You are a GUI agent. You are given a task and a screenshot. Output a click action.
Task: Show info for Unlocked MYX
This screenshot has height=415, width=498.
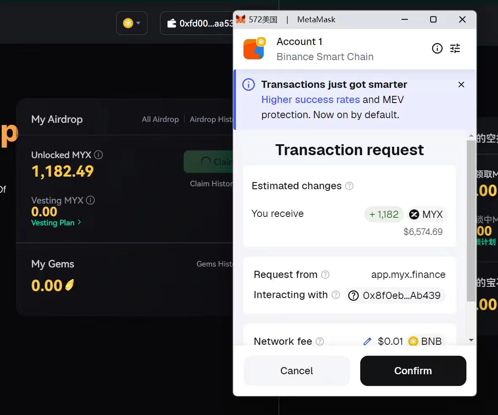99,155
